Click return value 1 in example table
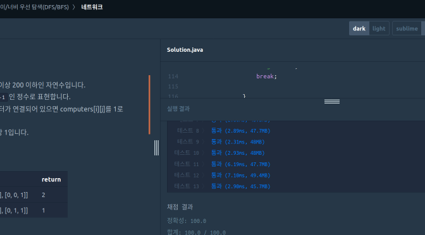This screenshot has height=235, width=425. click(44, 210)
